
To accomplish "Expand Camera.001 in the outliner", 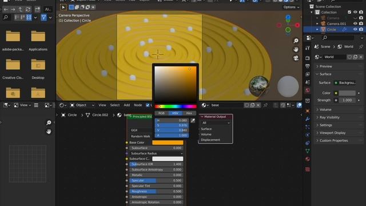I will pos(317,23).
